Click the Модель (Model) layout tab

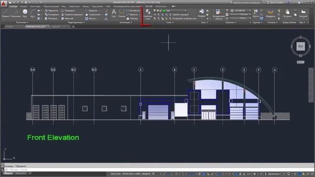[8, 174]
